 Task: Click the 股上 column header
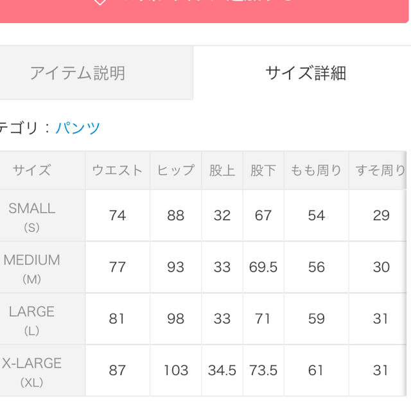(x=222, y=170)
